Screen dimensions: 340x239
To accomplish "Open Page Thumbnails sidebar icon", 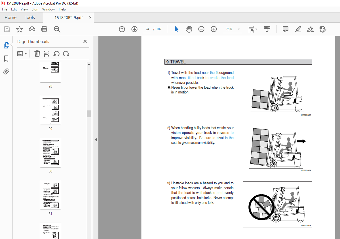I will coord(7,45).
